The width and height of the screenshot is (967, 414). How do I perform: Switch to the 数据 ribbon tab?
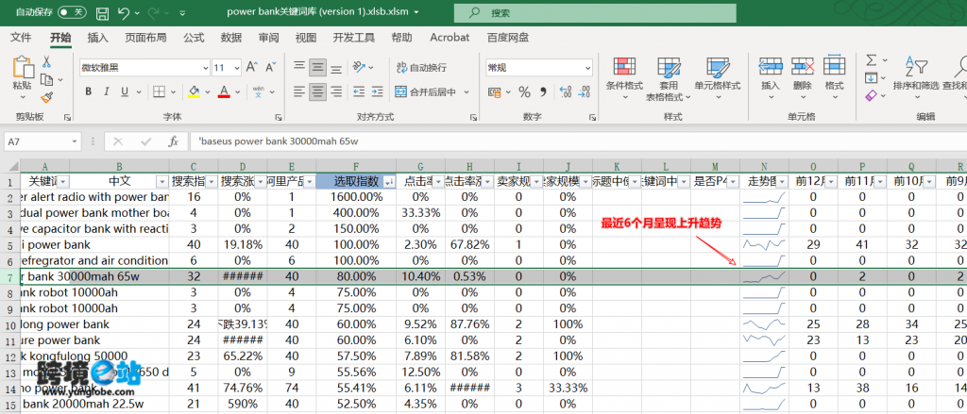click(x=231, y=38)
